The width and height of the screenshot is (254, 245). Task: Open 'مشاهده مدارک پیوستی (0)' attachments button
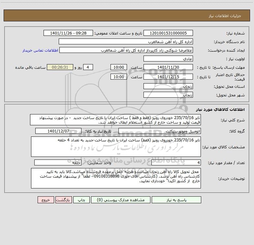[x=121, y=200]
